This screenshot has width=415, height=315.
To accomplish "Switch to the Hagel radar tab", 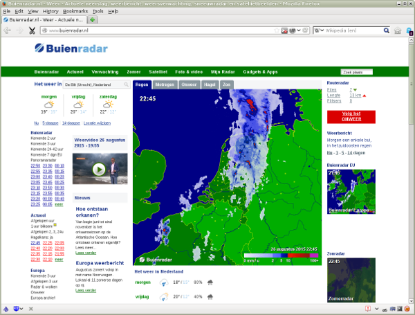I will tap(210, 84).
